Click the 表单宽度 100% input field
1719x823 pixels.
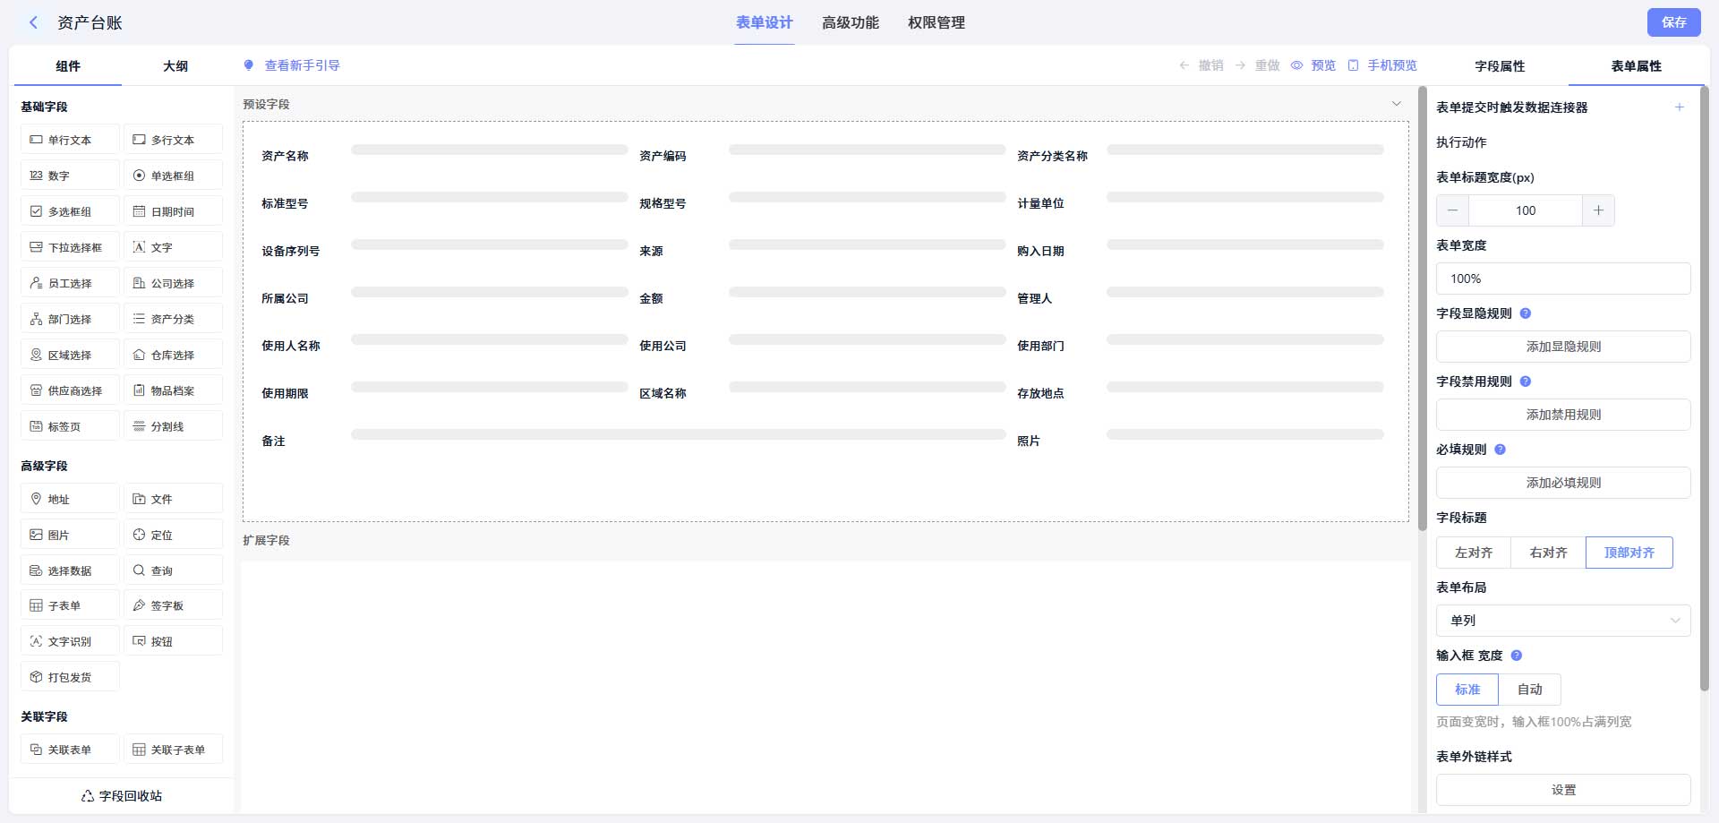pyautogui.click(x=1563, y=279)
